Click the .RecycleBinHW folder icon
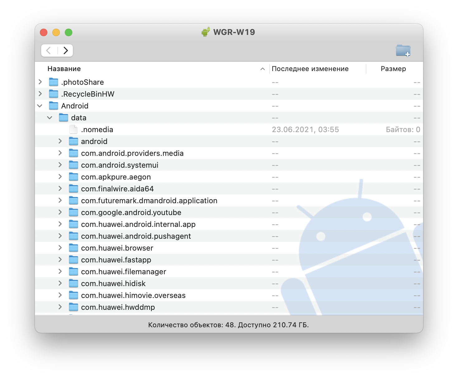Image resolution: width=458 pixels, height=379 pixels. [x=54, y=94]
